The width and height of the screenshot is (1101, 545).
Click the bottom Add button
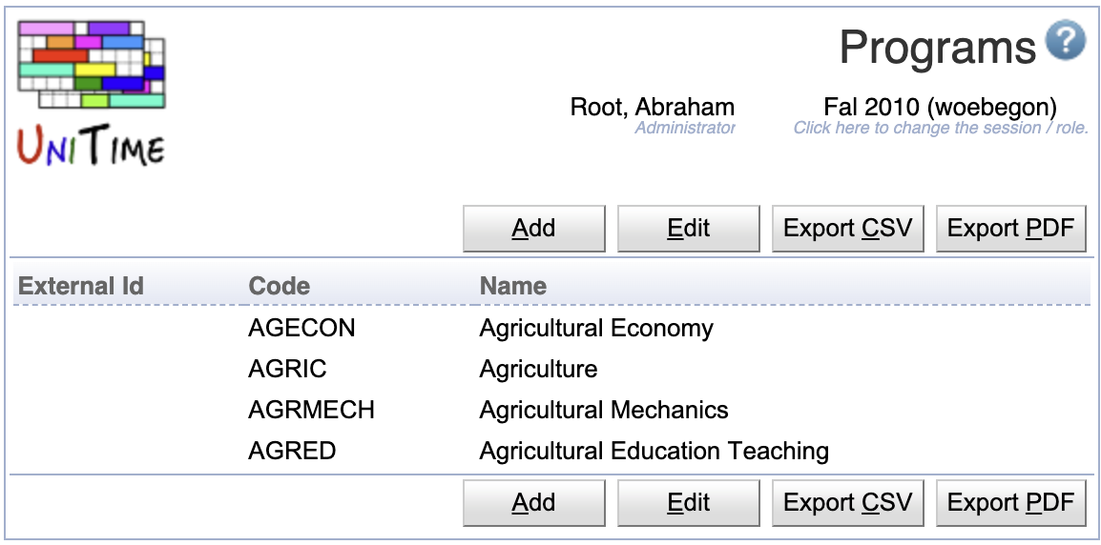pos(533,503)
